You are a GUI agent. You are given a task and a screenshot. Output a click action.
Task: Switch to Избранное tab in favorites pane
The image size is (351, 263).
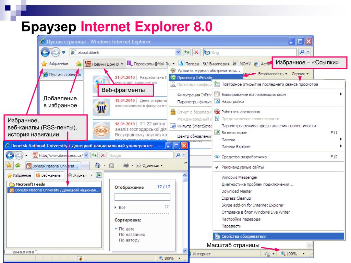pyautogui.click(x=19, y=175)
